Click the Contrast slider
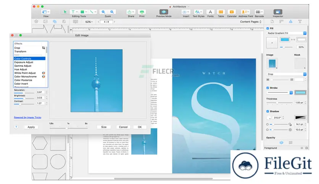The image size is (319, 184). click(x=24, y=104)
